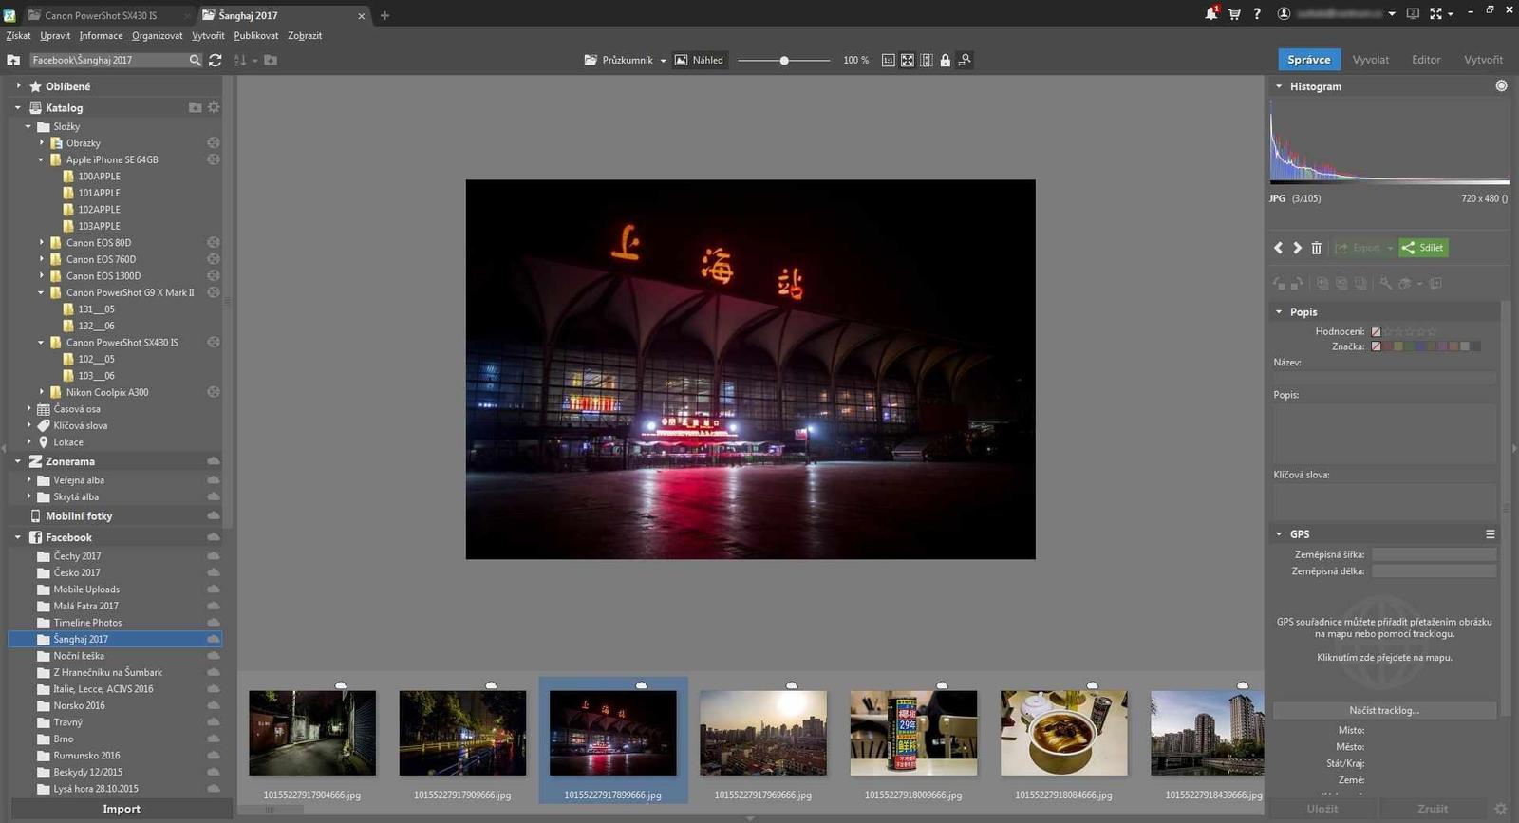Image resolution: width=1519 pixels, height=823 pixels.
Task: Open notifications bell icon
Action: 1210,14
